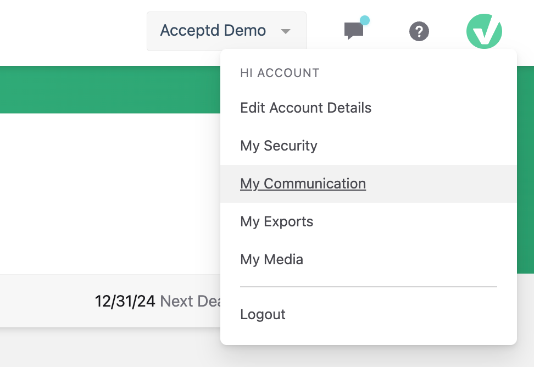Click the divider line above Logout

pos(368,287)
